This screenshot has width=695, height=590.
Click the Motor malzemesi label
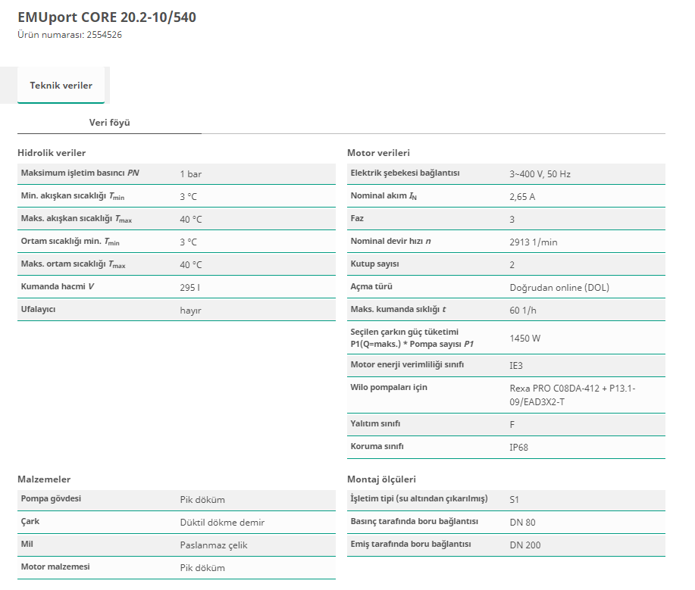click(55, 567)
